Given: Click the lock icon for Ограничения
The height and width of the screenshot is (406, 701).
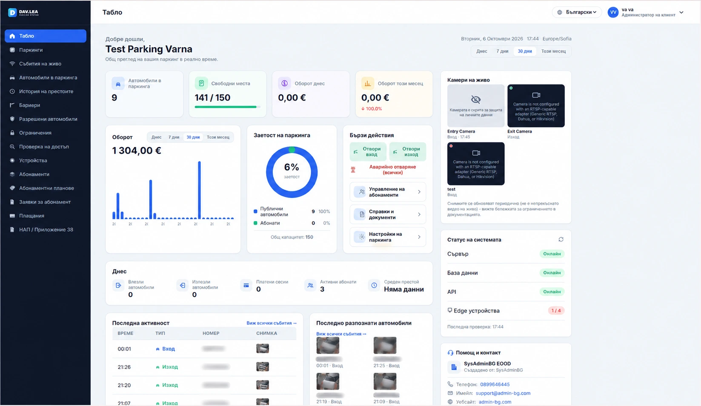Looking at the screenshot, I should (x=12, y=133).
